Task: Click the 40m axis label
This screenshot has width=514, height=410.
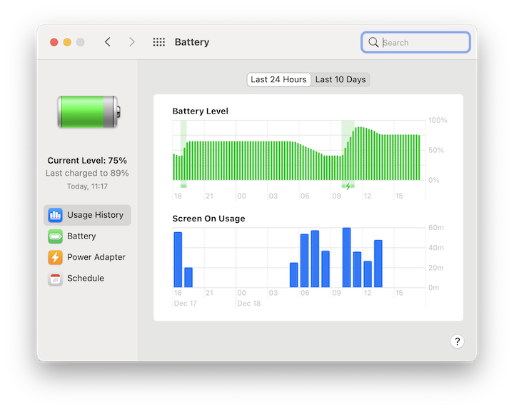Action: (436, 248)
